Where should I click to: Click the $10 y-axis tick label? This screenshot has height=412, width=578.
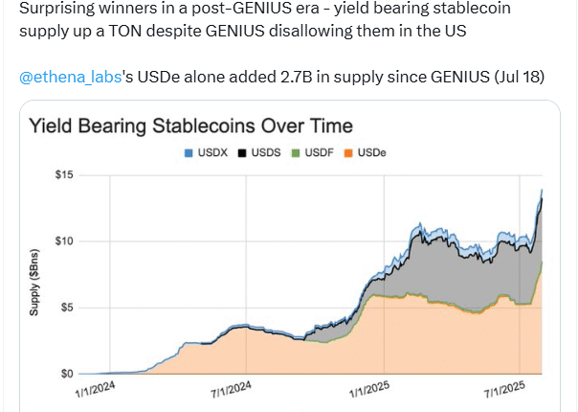click(x=65, y=240)
